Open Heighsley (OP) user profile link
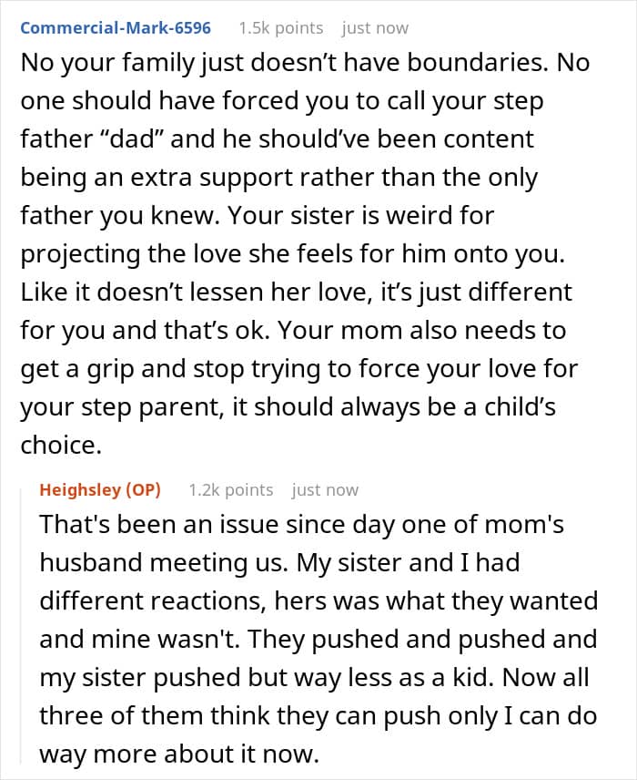 click(x=100, y=489)
